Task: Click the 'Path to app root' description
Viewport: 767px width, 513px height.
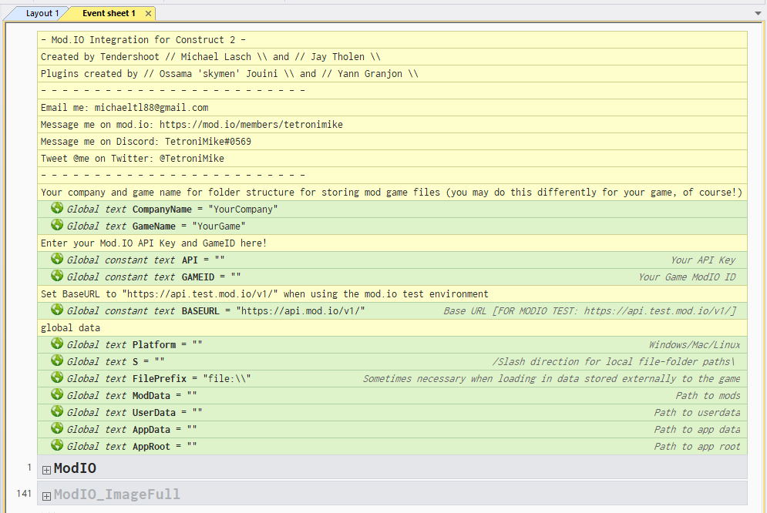Action: (x=697, y=446)
